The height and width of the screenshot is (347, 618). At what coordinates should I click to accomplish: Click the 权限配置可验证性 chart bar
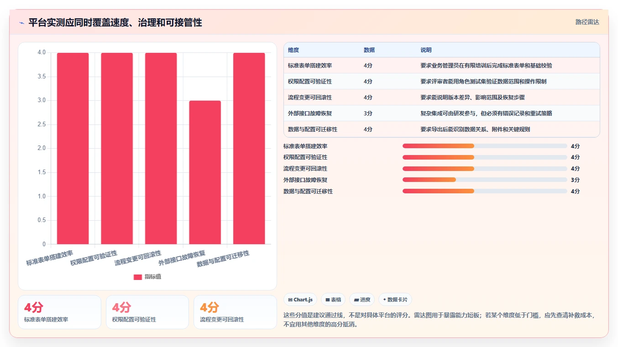click(117, 148)
